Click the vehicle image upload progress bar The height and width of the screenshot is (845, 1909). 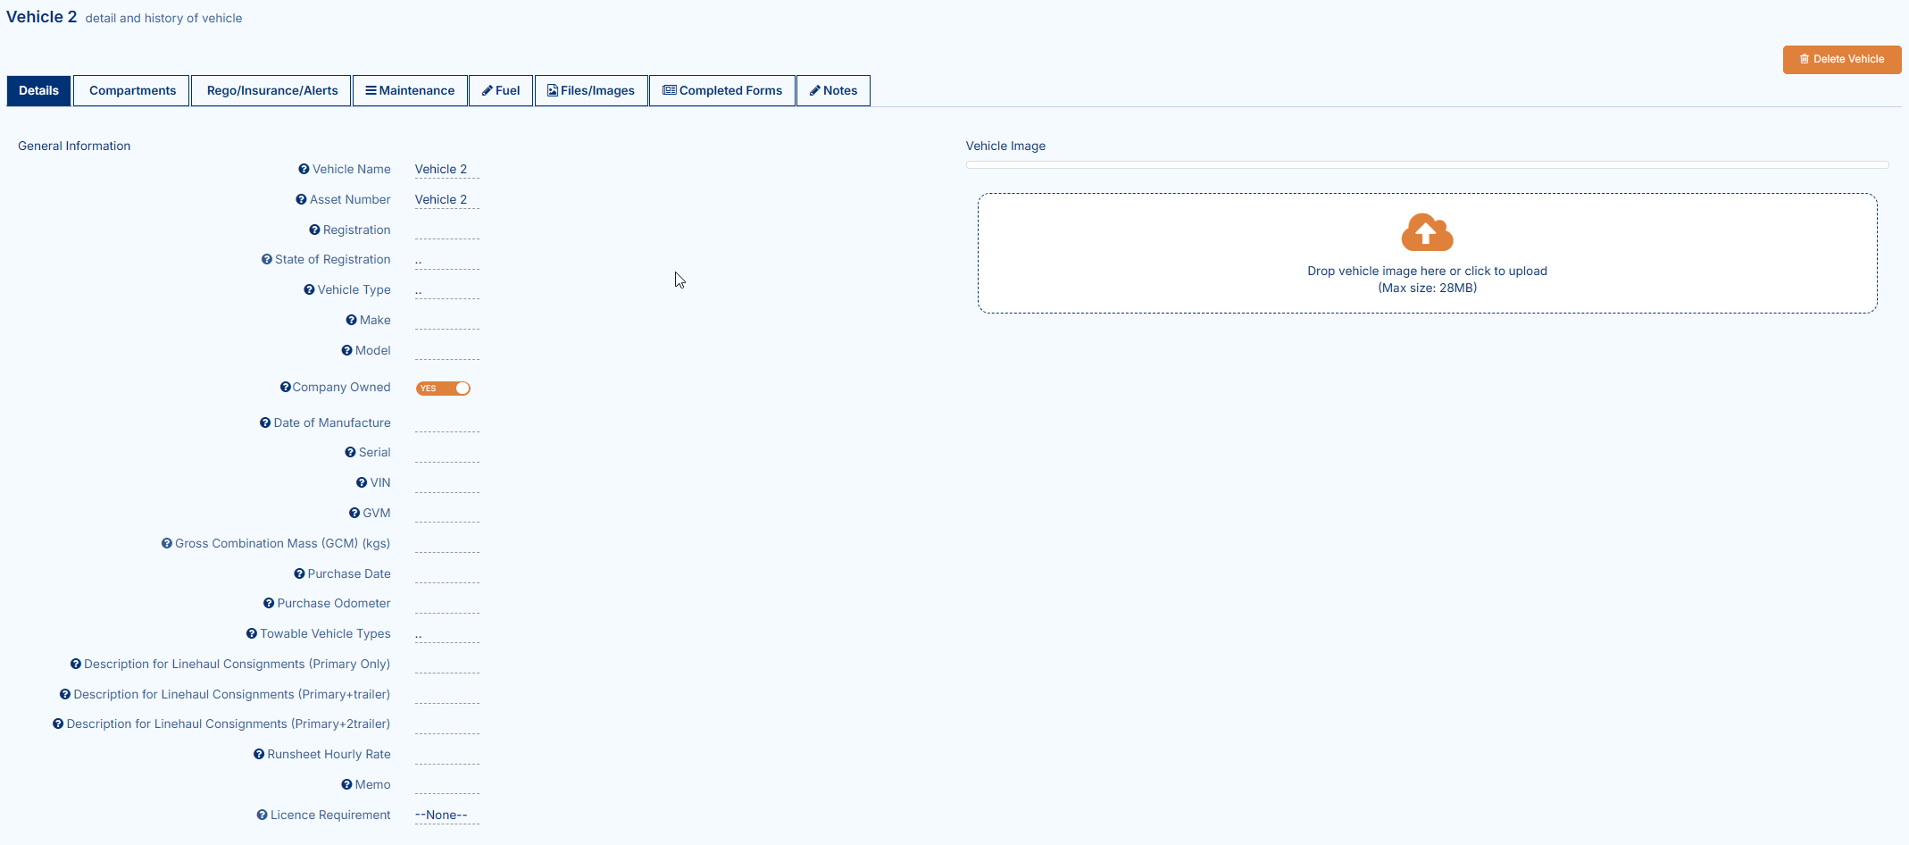[1426, 165]
